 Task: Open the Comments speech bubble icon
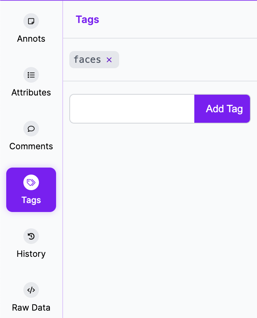pyautogui.click(x=31, y=129)
